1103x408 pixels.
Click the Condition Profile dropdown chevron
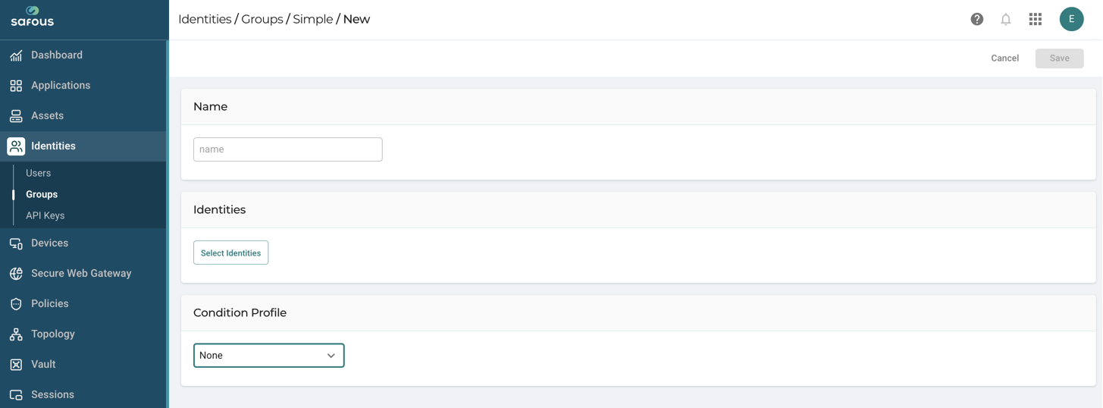click(x=331, y=356)
